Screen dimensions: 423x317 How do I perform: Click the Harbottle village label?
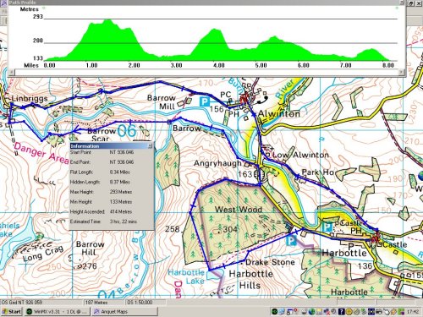344,253
